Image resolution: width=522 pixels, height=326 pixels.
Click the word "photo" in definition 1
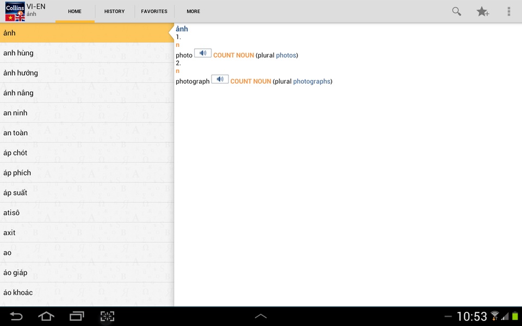coord(184,55)
